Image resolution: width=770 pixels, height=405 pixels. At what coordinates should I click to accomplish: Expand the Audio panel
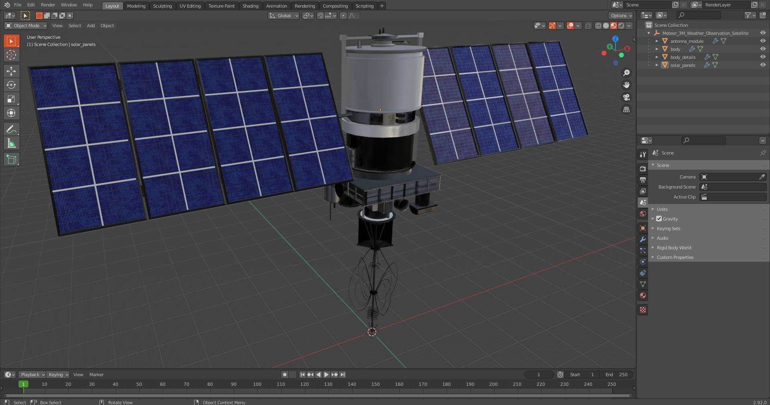(x=663, y=238)
